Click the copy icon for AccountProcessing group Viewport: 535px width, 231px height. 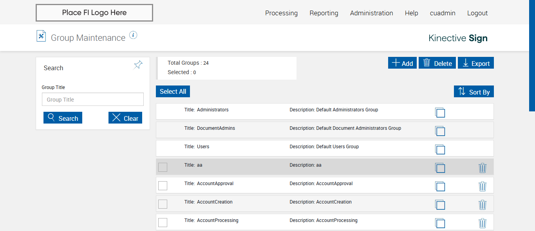click(x=440, y=223)
